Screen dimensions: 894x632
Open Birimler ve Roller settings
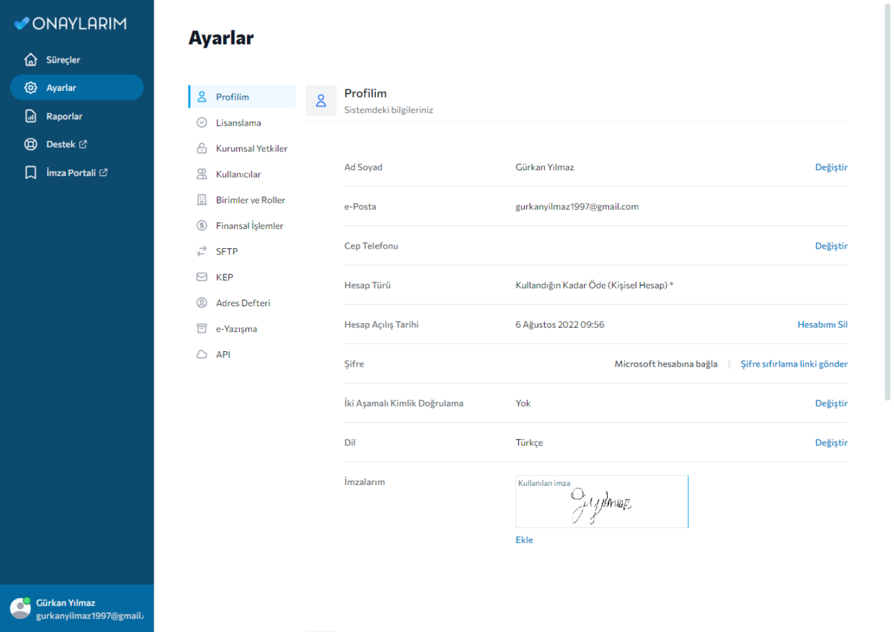pyautogui.click(x=250, y=200)
